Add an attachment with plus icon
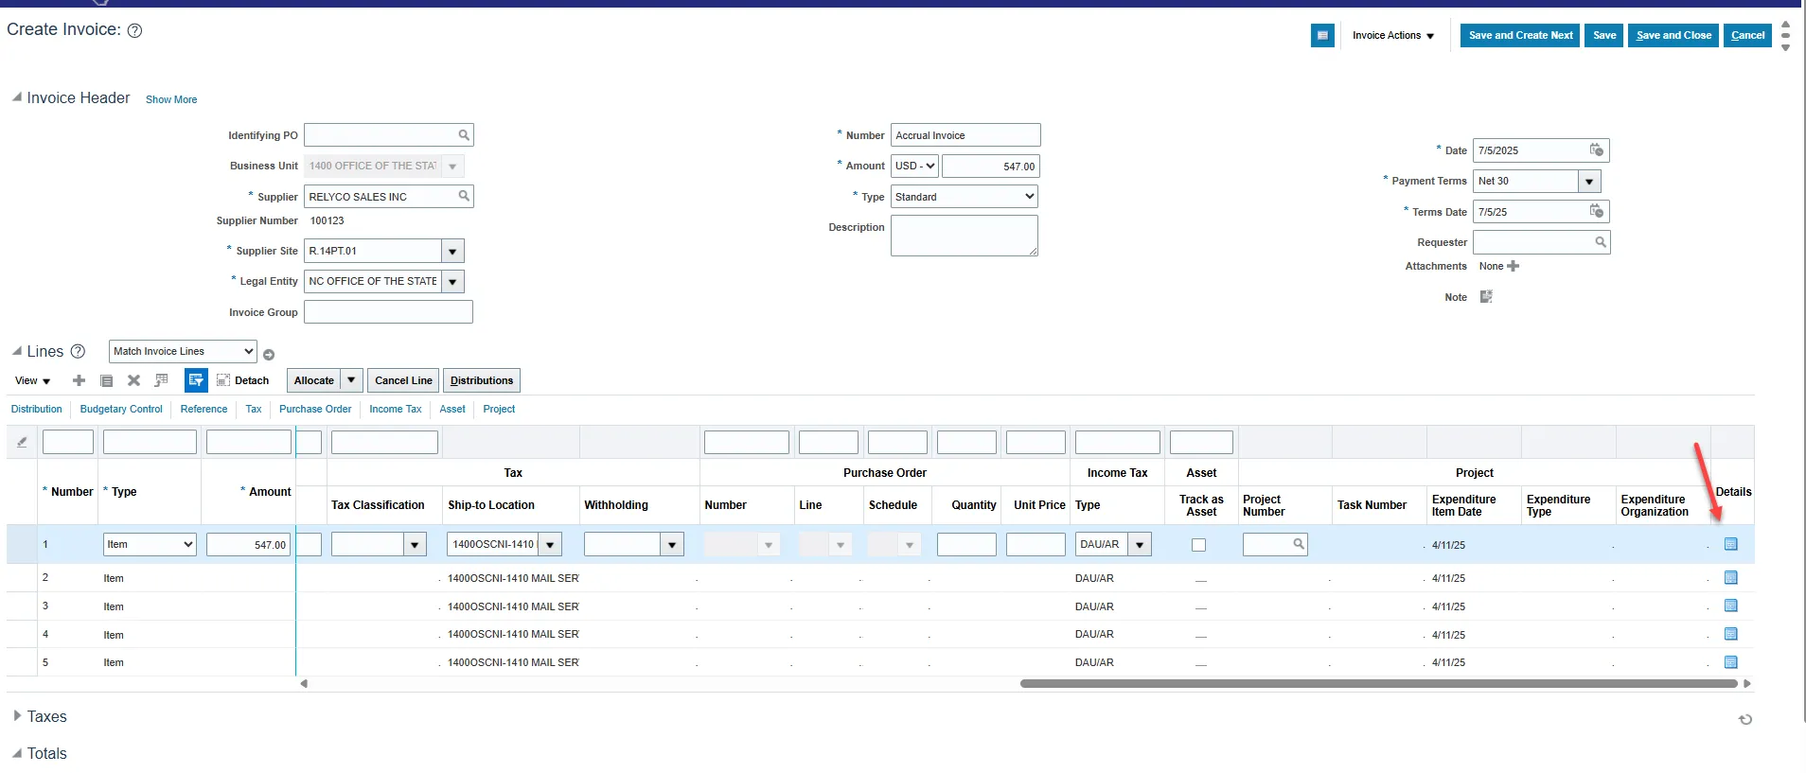Screen dimensions: 1806x773 tap(1513, 266)
